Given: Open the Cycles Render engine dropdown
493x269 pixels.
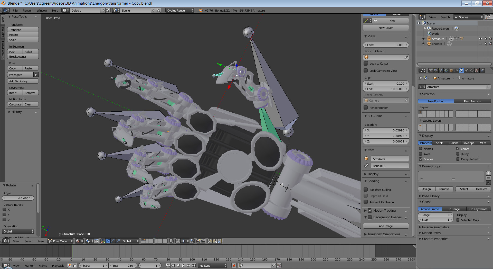Looking at the screenshot, I should (180, 10).
